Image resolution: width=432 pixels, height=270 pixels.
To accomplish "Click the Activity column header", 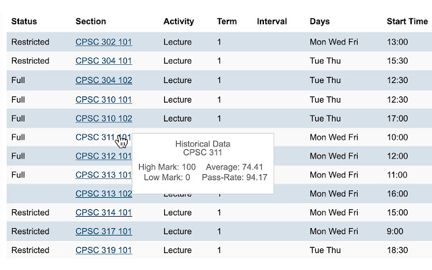I will (x=179, y=22).
